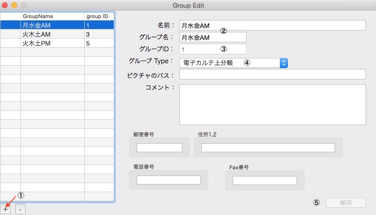The height and width of the screenshot is (215, 376).
Task: Close the Group Edit window
Action: pos(5,5)
